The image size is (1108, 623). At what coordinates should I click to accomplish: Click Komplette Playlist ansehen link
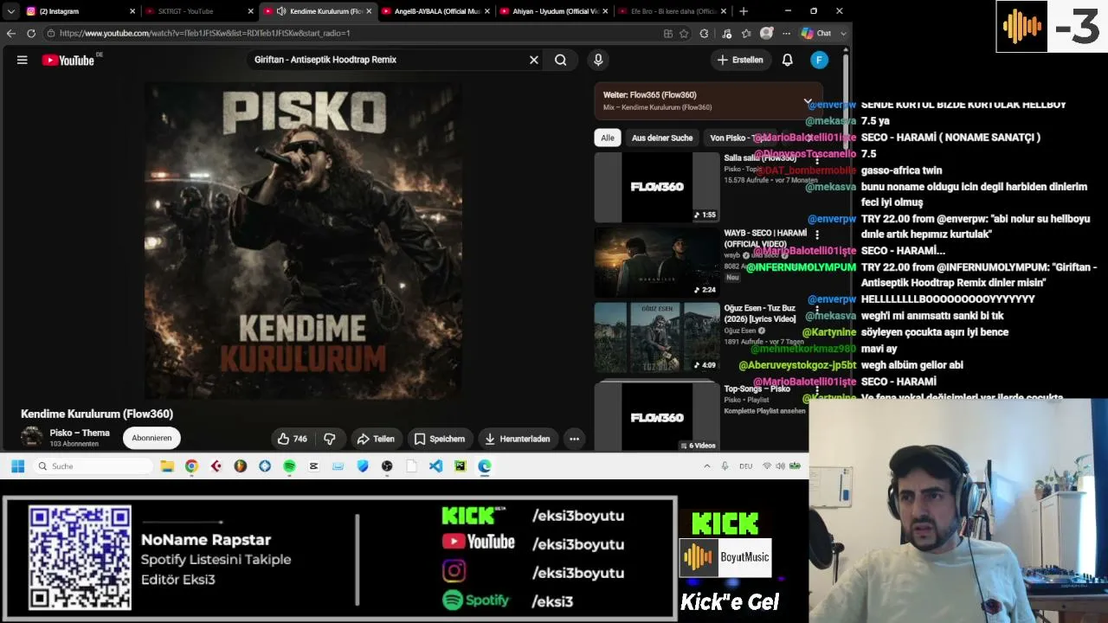pos(764,411)
